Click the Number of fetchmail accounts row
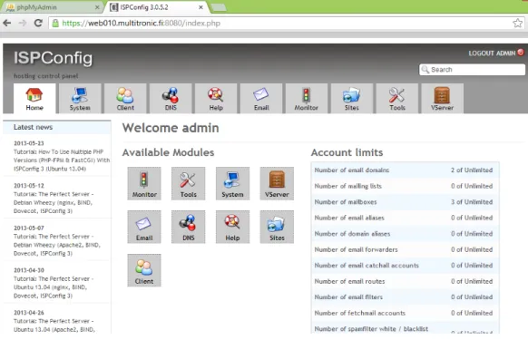This screenshot has width=528, height=340. [406, 313]
